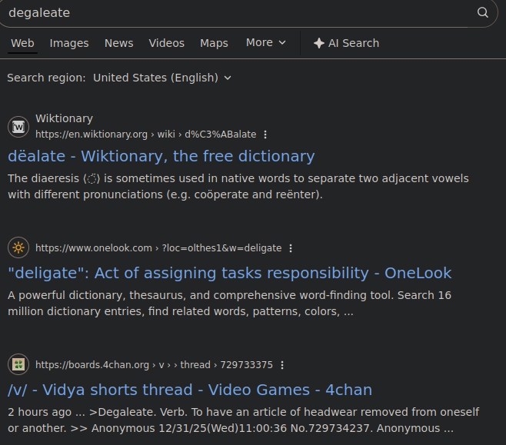Expand the More dropdown menu
506x445 pixels.
click(x=266, y=42)
